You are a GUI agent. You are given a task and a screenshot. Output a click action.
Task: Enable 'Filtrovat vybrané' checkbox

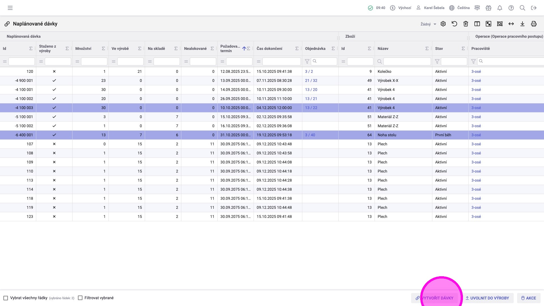[x=80, y=298]
